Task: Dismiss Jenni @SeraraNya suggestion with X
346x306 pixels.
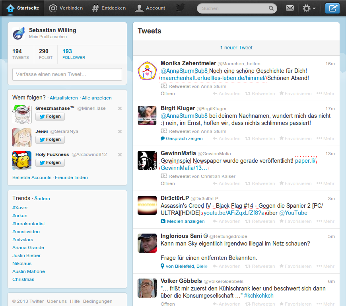Action: click(x=120, y=132)
